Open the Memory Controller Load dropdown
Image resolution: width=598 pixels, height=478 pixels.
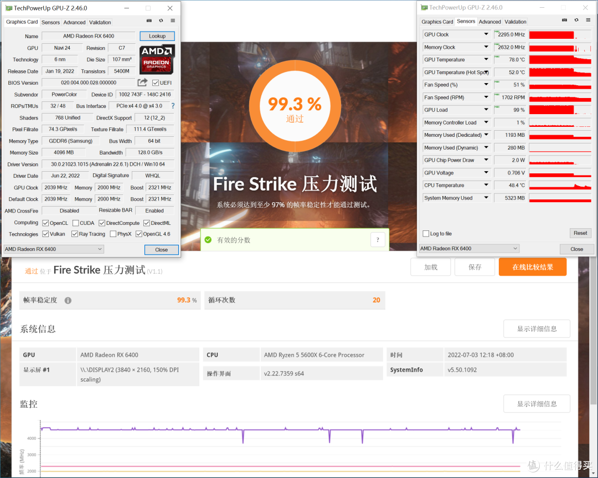point(486,122)
